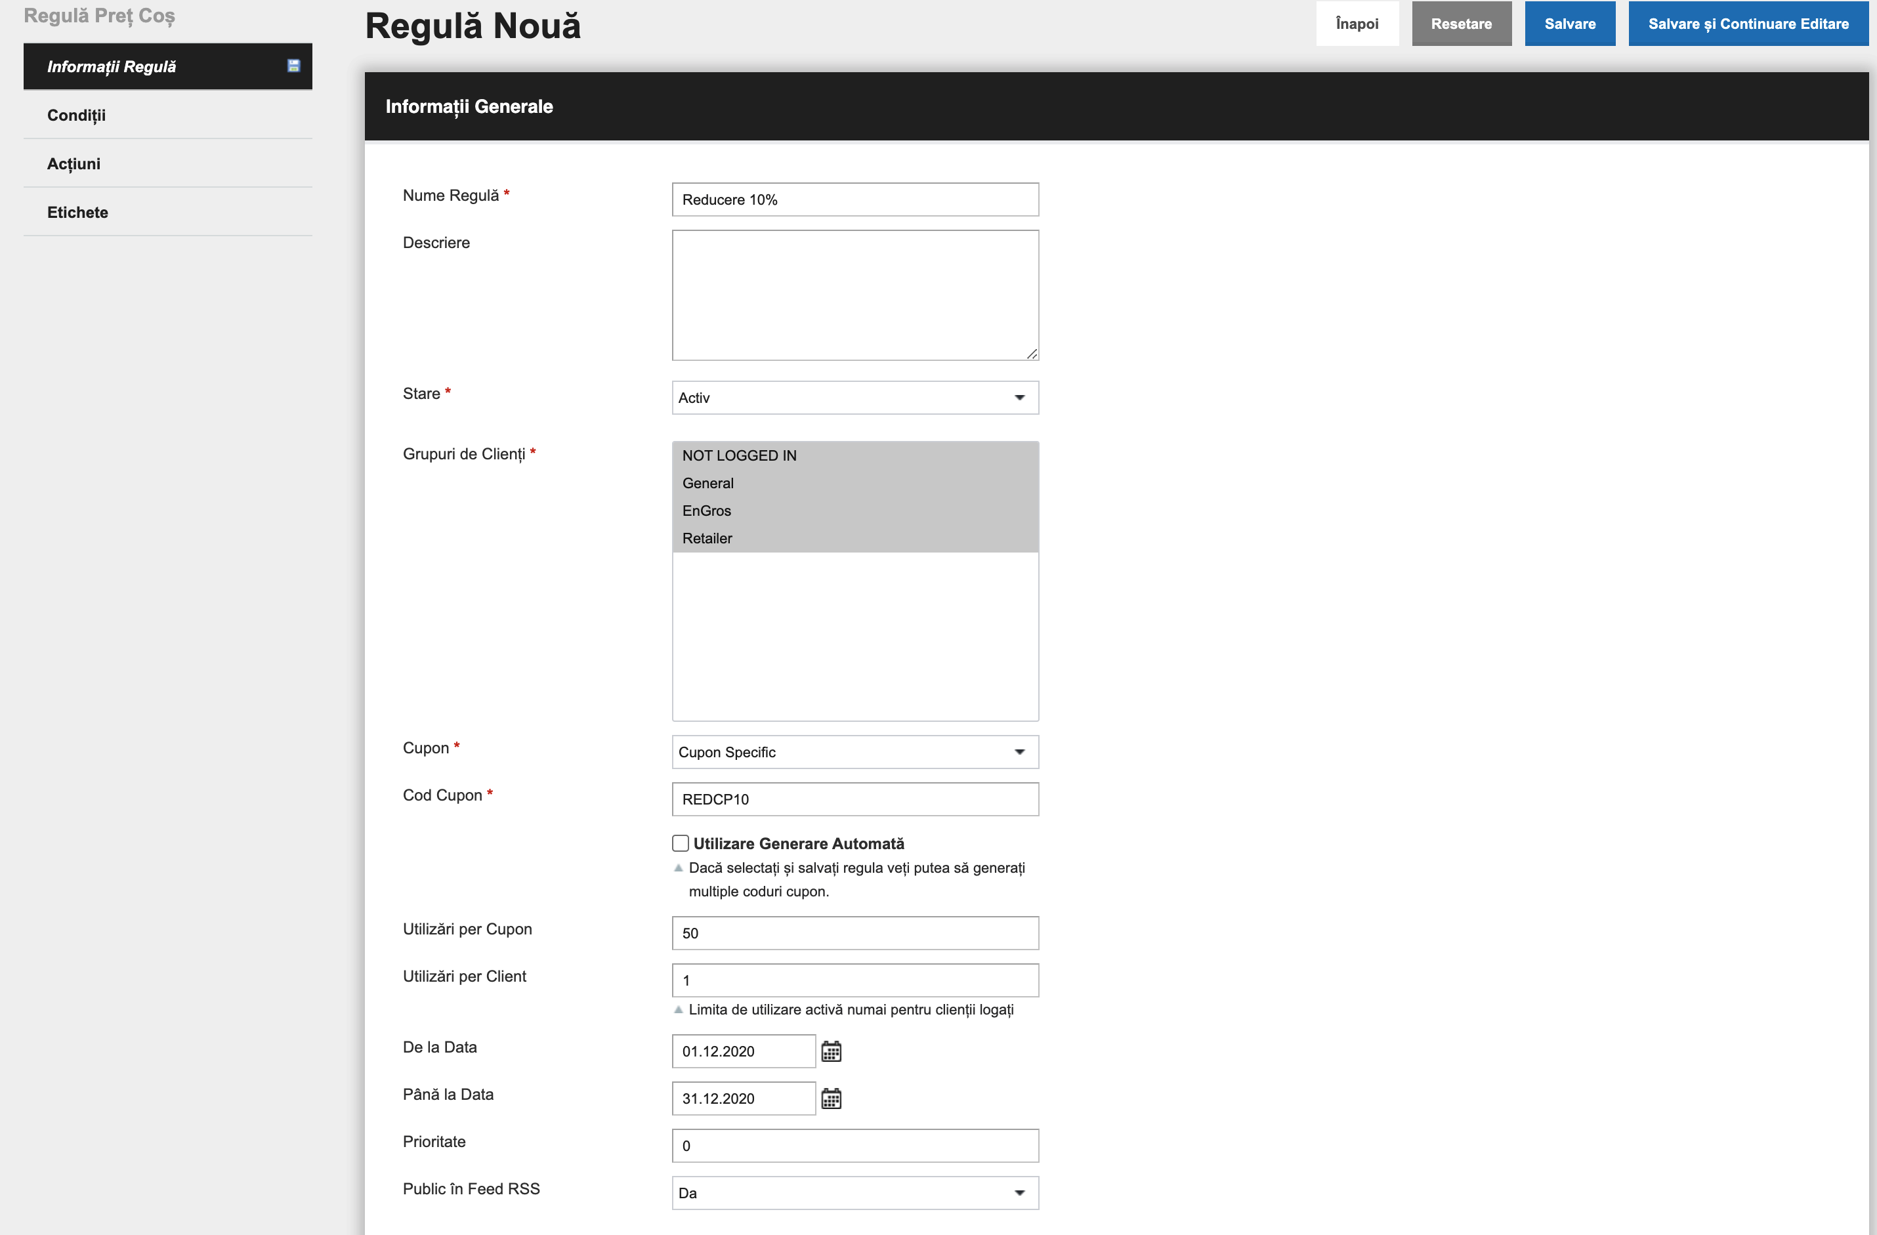This screenshot has height=1235, width=1877.
Task: Select the Retailer customer group
Action: (x=855, y=538)
